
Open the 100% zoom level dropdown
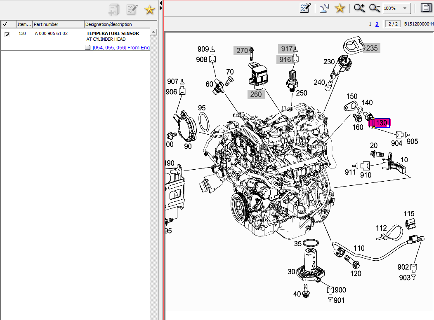point(396,7)
